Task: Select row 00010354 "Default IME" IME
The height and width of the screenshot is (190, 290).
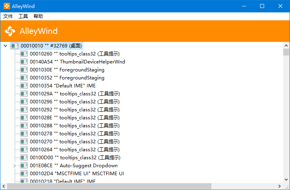Action: [63, 86]
